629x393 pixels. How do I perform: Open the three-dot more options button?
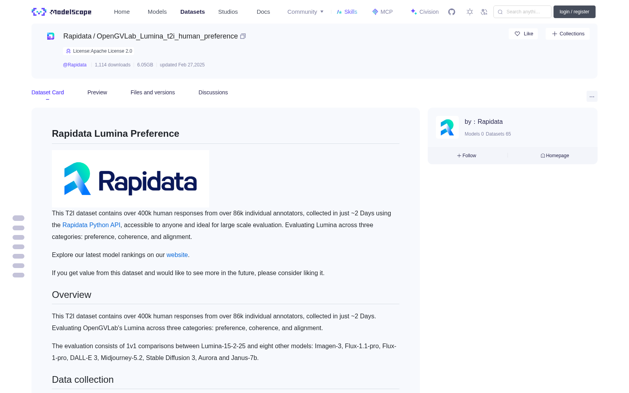(592, 96)
